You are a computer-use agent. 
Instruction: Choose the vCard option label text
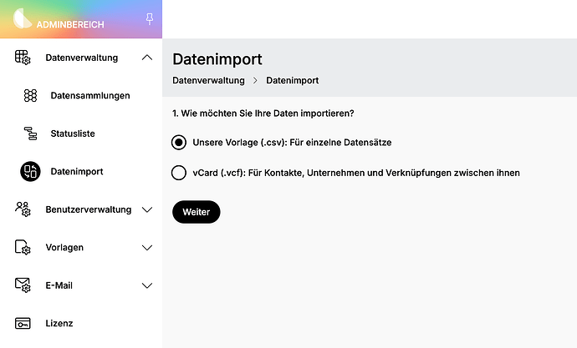[x=356, y=173]
